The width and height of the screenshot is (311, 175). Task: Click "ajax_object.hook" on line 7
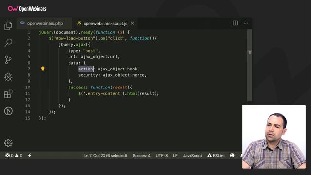pyautogui.click(x=118, y=69)
